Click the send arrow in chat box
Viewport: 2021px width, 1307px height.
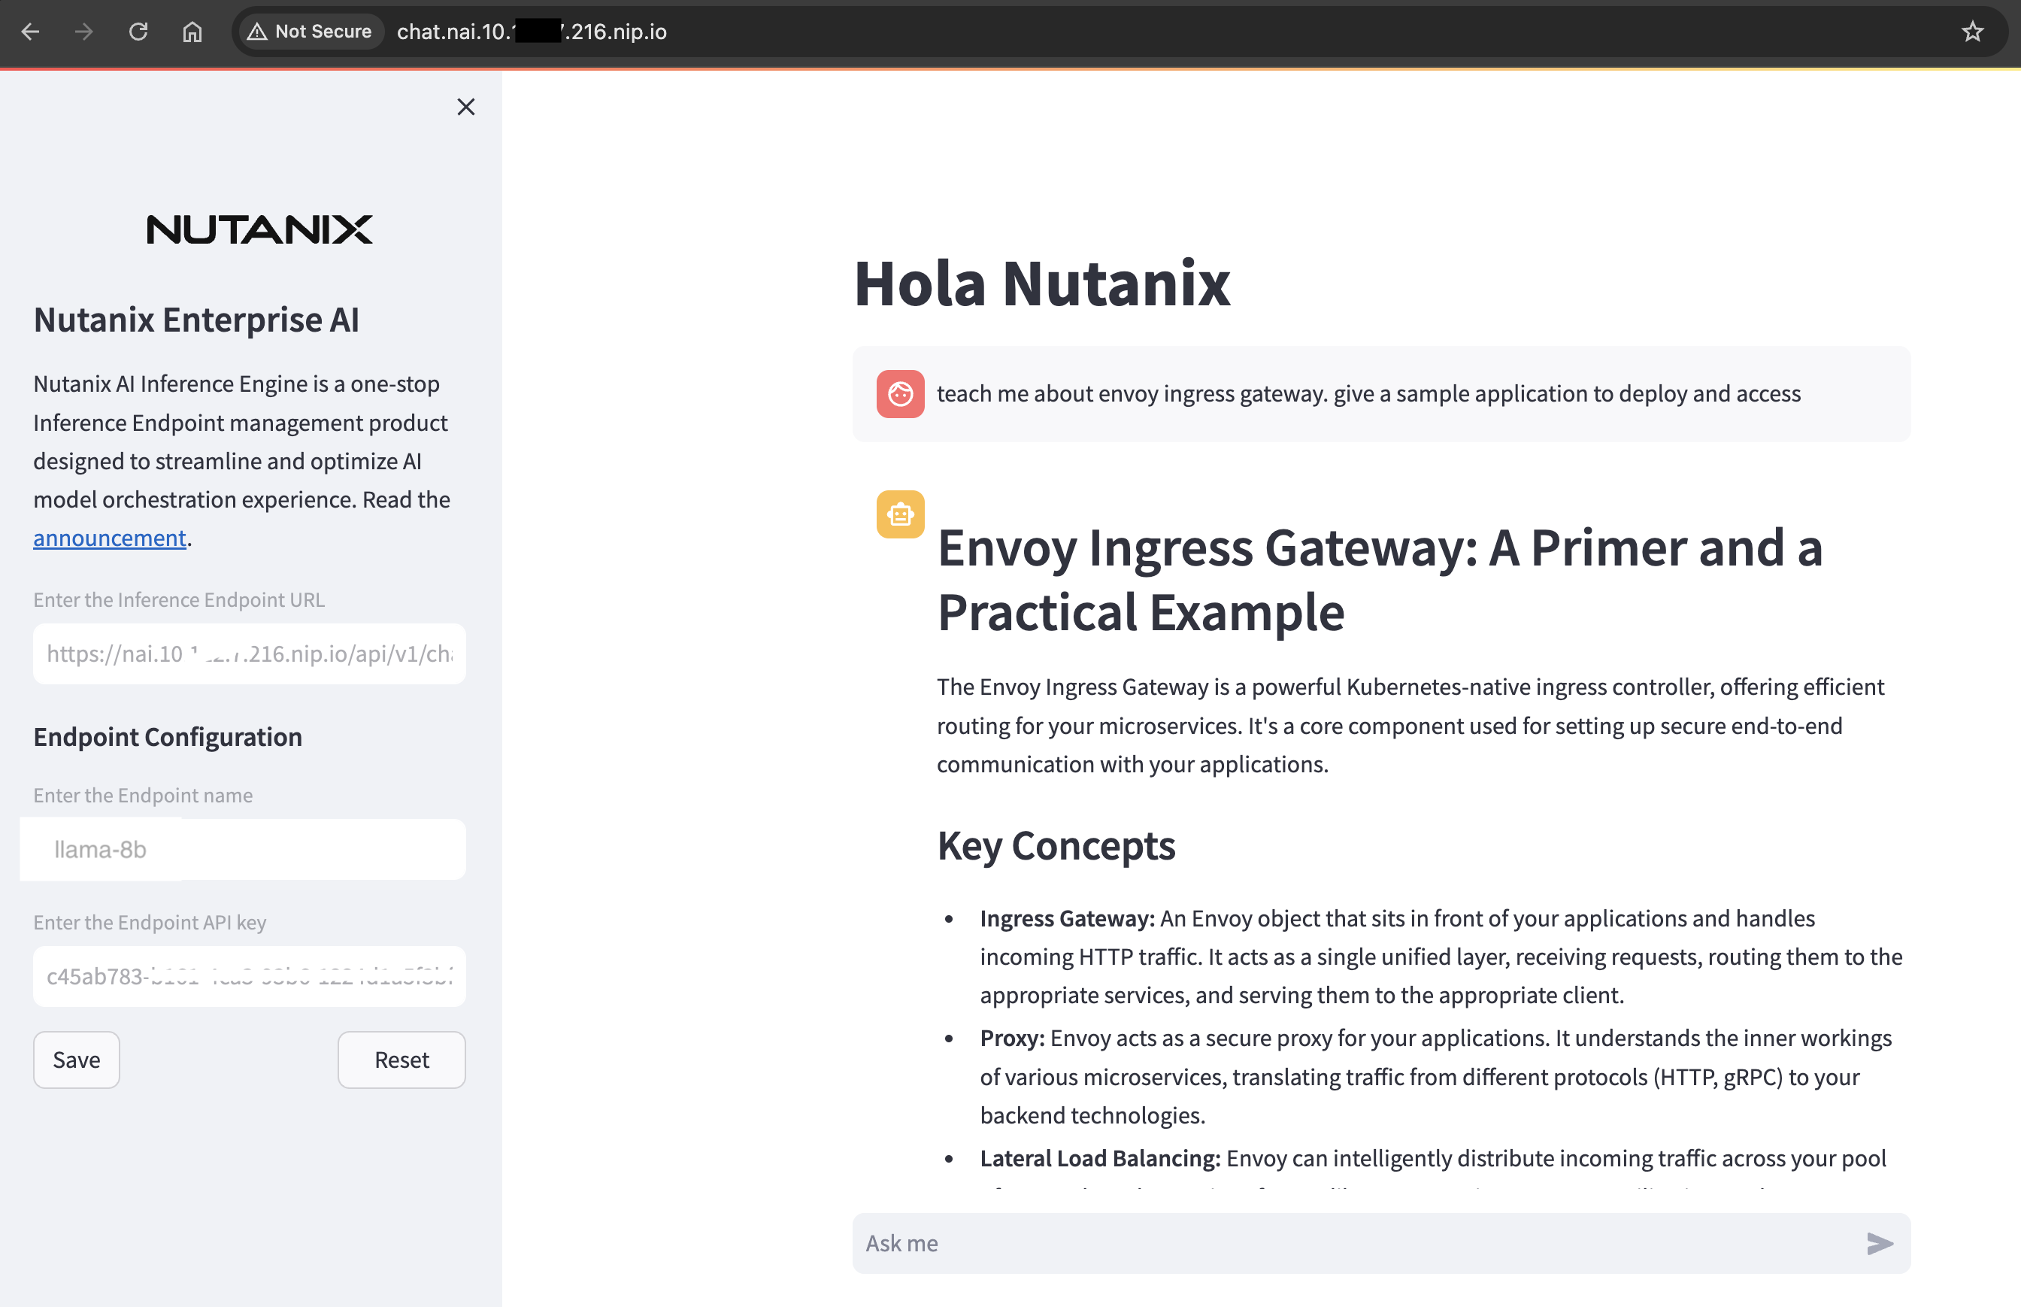click(1880, 1243)
